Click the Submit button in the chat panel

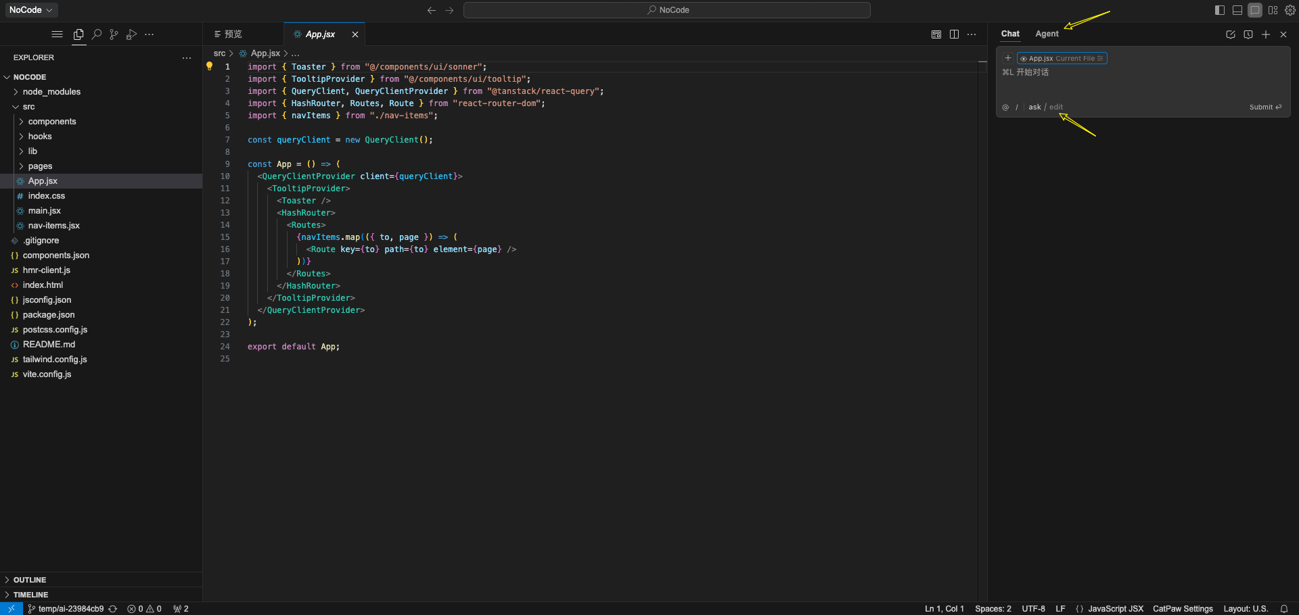click(1264, 107)
